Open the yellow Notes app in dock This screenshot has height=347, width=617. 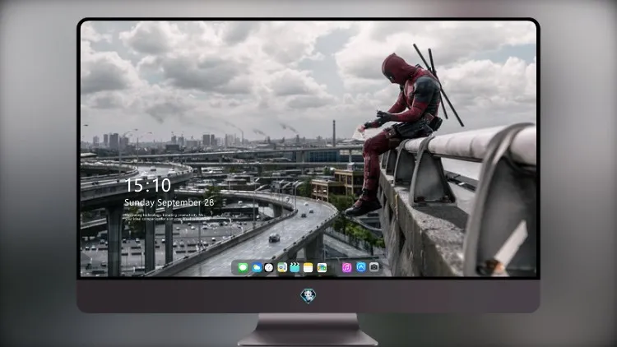click(308, 268)
